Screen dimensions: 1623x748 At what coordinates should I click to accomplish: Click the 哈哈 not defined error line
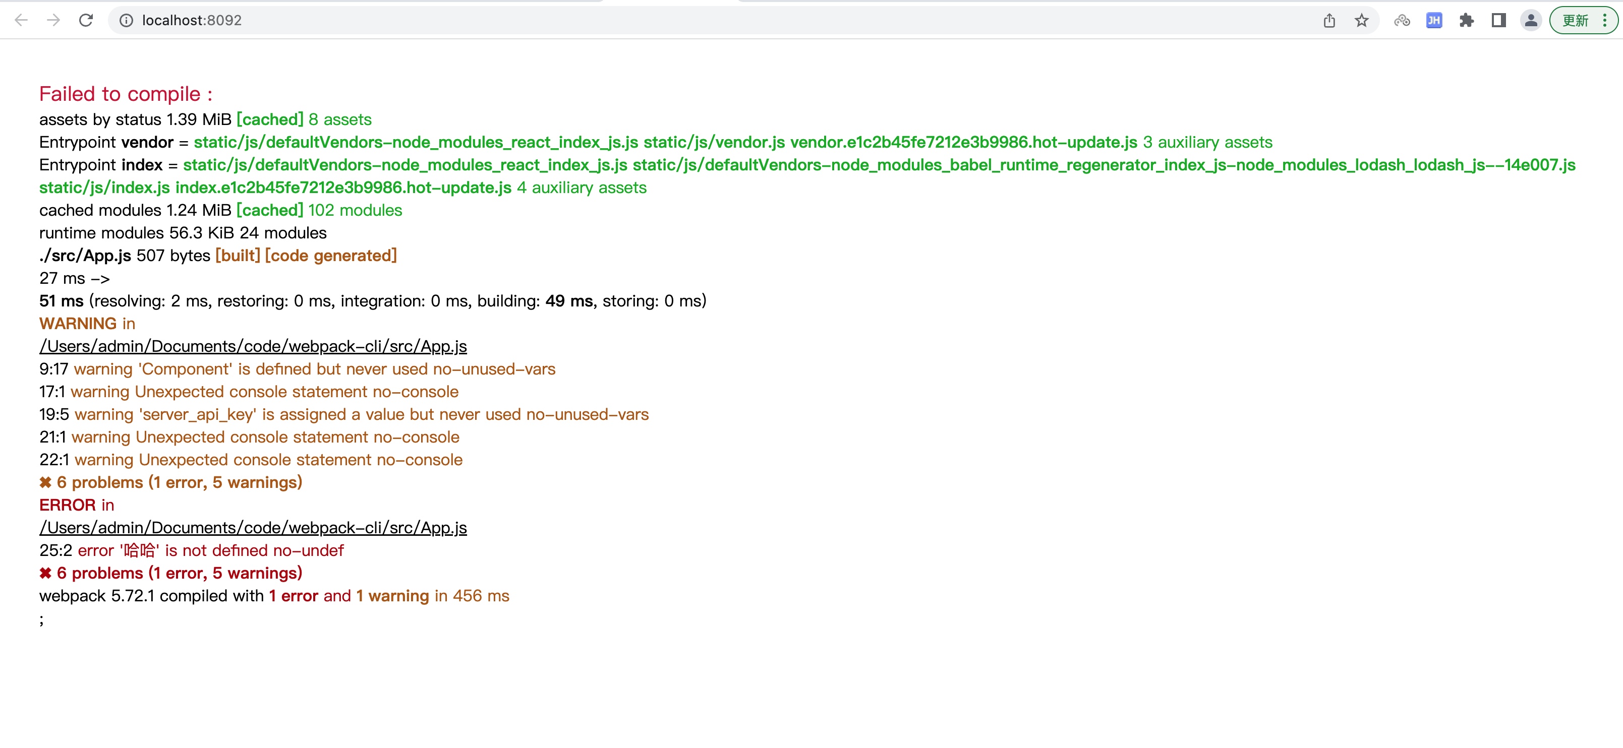point(192,550)
